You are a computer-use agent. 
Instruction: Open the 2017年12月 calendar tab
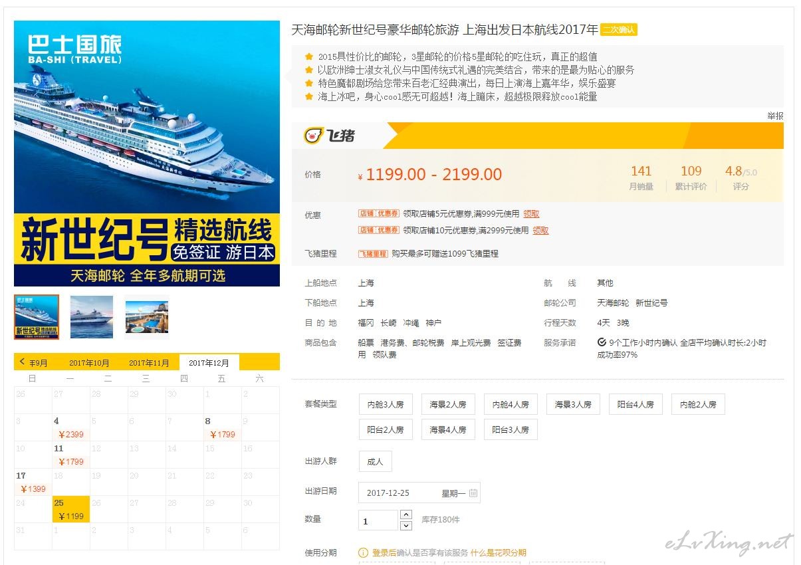(209, 363)
